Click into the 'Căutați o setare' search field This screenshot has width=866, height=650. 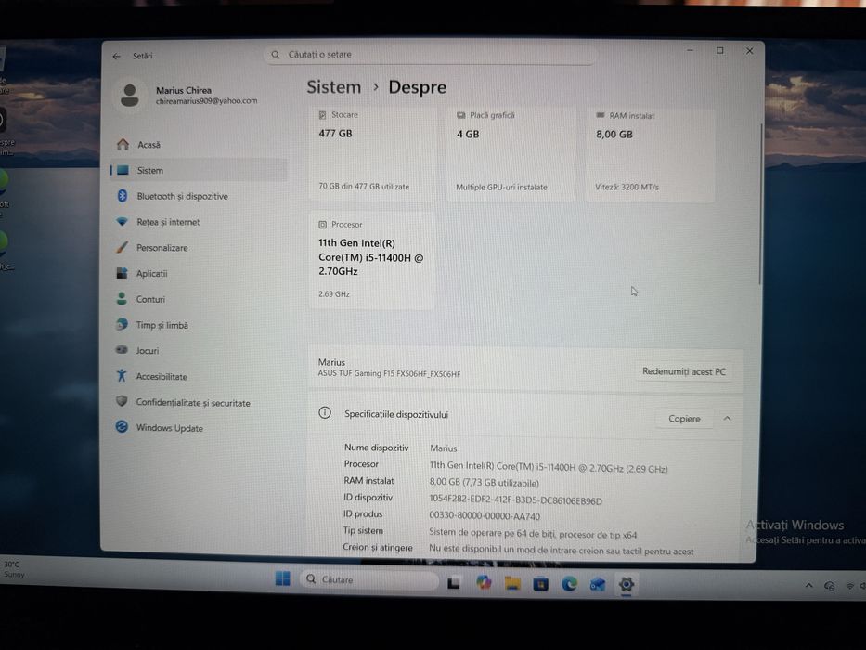[431, 55]
